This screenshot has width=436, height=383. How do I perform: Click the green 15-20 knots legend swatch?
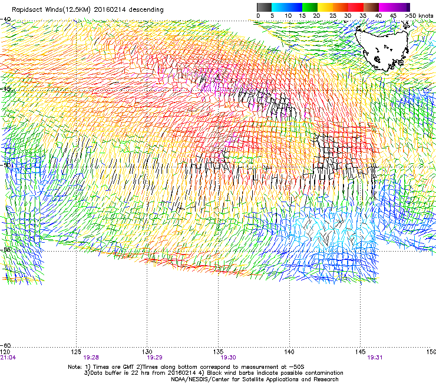[310, 7]
